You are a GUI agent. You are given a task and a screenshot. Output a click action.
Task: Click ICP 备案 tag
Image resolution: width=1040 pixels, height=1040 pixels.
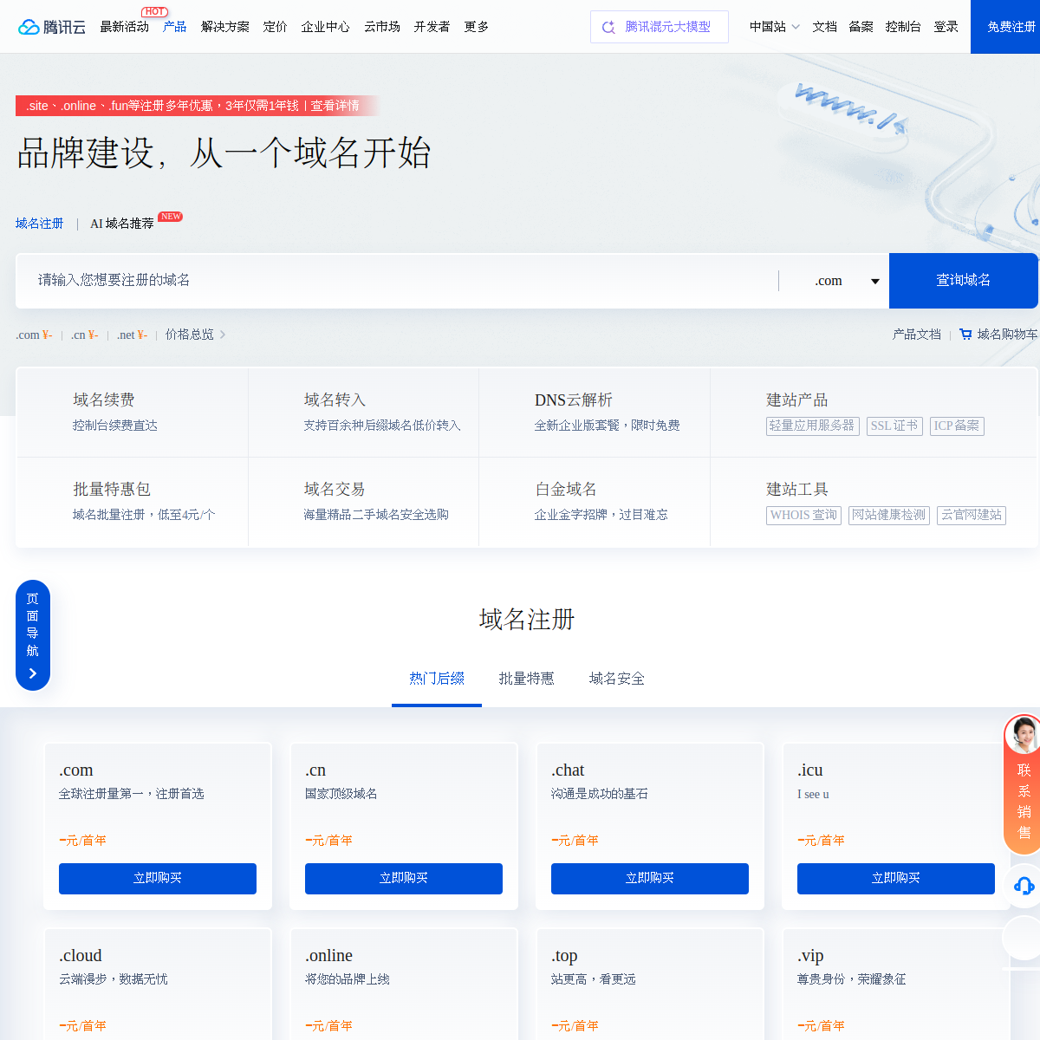click(x=957, y=426)
